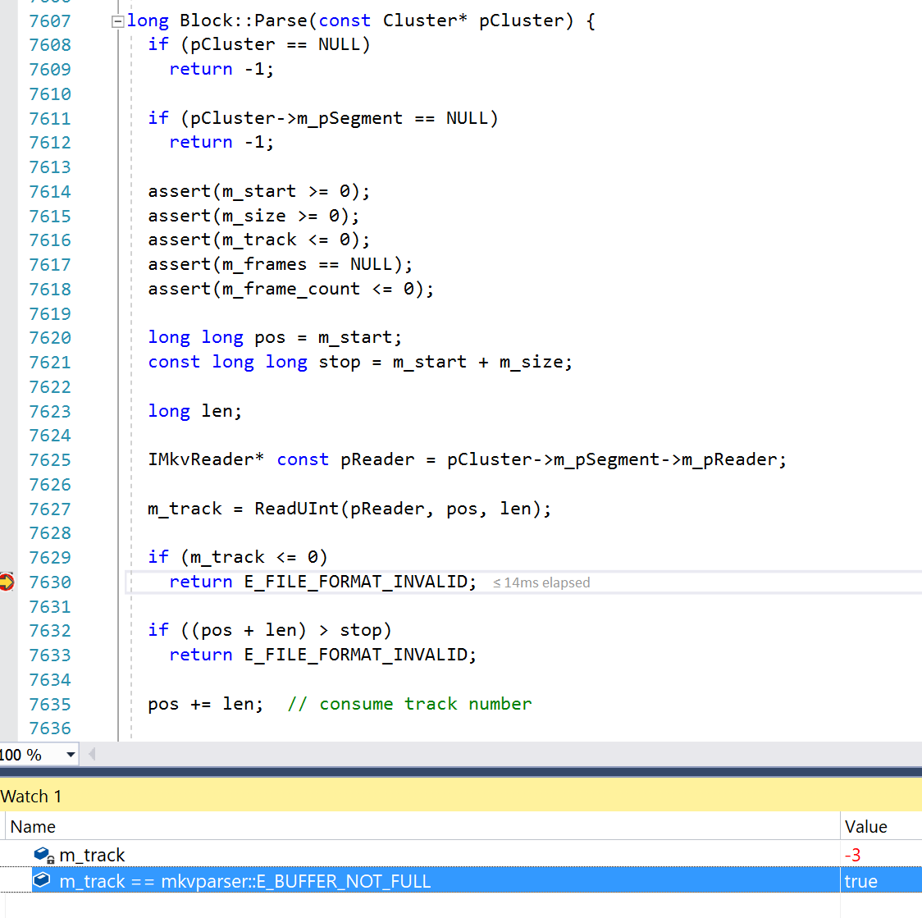922x918 pixels.
Task: Click the diamond icon beside the watch expression
Action: [x=42, y=880]
